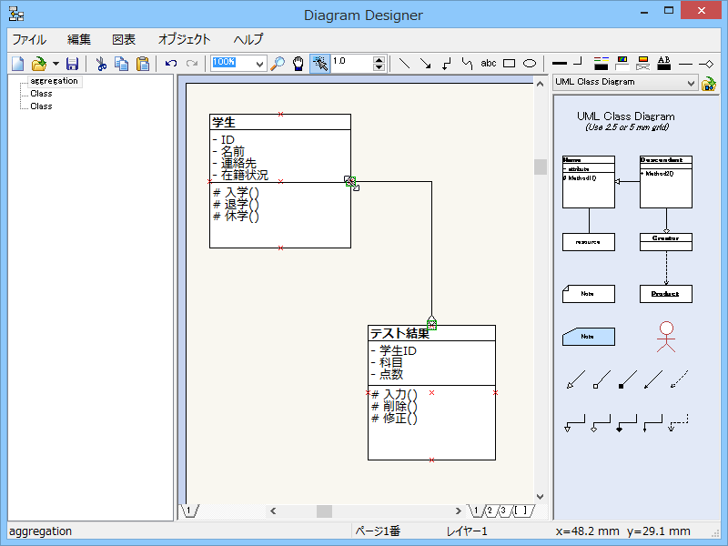The width and height of the screenshot is (728, 546).
Task: Click the line width field showing 1.0
Action: pyautogui.click(x=351, y=64)
